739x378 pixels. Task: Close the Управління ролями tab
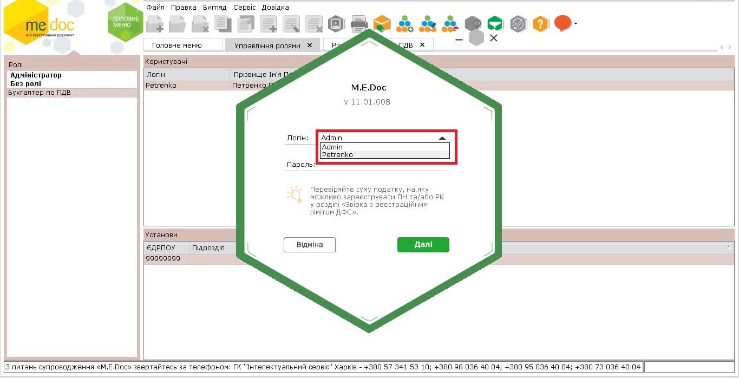[x=310, y=45]
